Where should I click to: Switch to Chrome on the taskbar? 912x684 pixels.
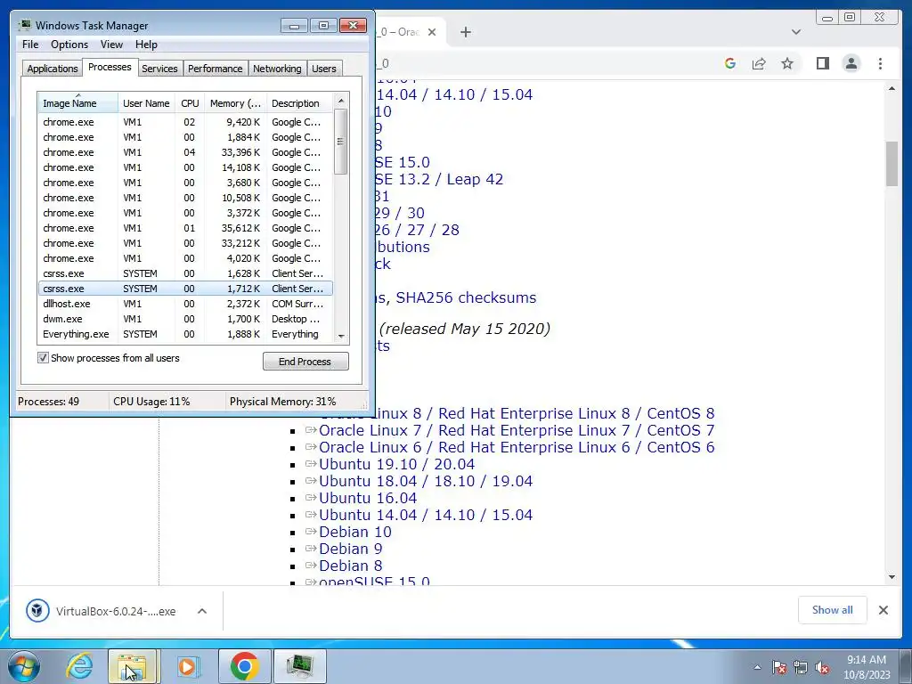click(x=244, y=666)
